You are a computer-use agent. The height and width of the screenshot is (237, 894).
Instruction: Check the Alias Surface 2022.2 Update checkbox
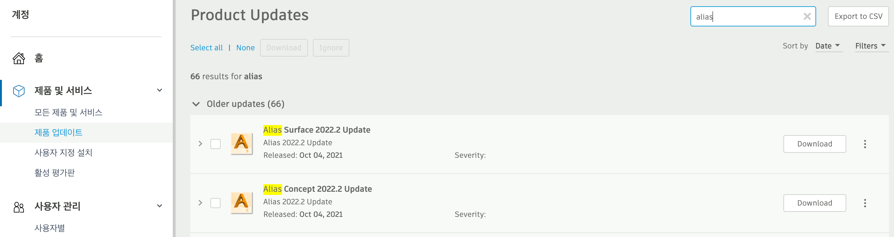(x=215, y=144)
